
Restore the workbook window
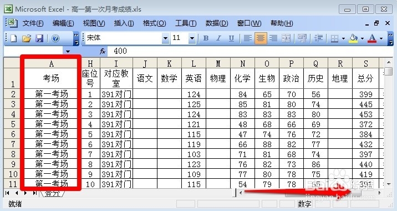pos(376,23)
